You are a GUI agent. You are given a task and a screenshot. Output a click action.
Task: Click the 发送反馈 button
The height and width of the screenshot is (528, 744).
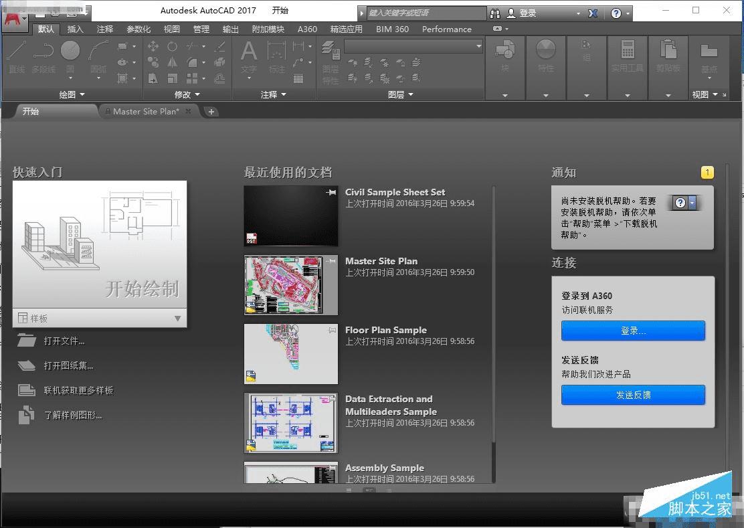pos(633,395)
